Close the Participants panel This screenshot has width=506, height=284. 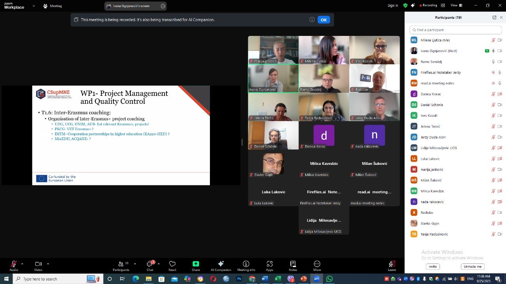coord(501,17)
